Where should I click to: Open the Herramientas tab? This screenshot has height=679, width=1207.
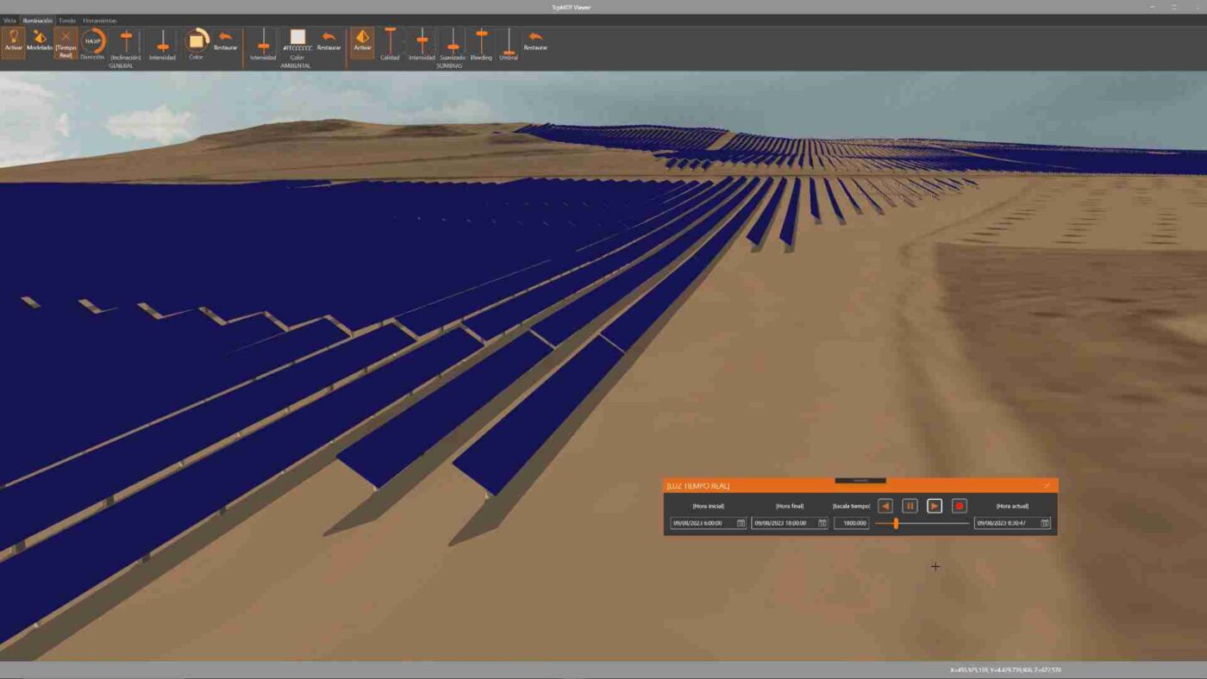pos(100,20)
